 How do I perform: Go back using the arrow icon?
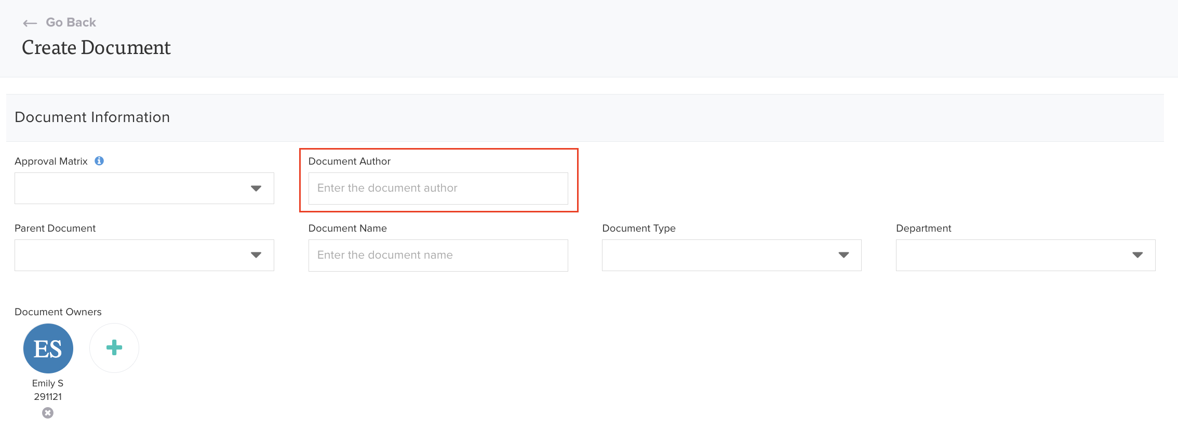(x=30, y=23)
